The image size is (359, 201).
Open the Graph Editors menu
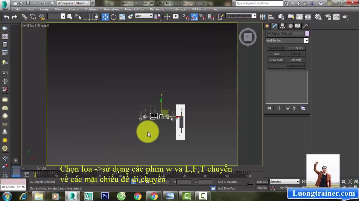pyautogui.click(x=134, y=9)
